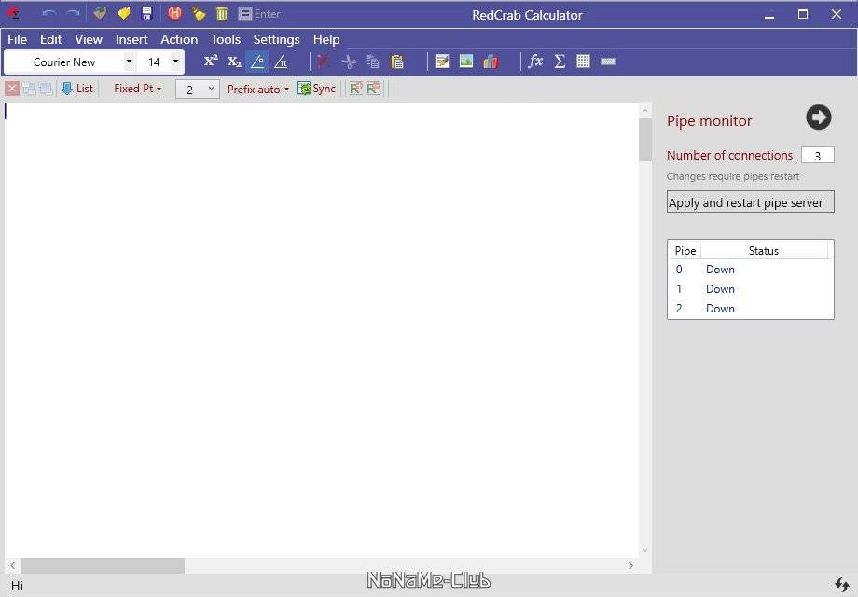Click the Sigma sum icon
The width and height of the screenshot is (858, 597).
pos(560,62)
